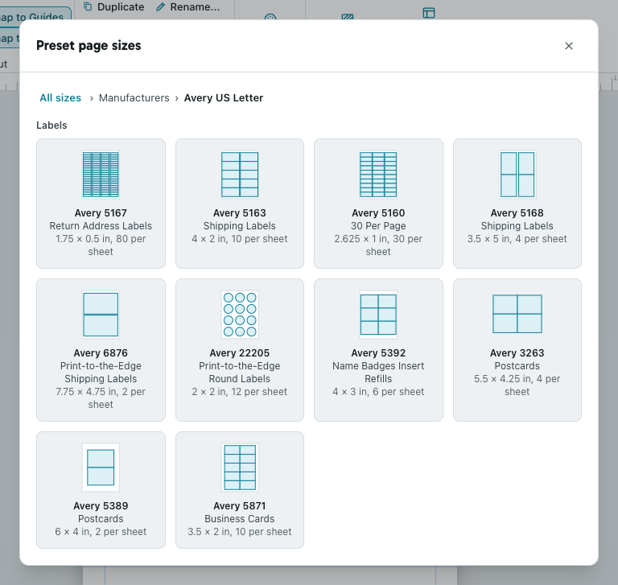Click Rename... in the background toolbar
This screenshot has height=585, width=618.
(x=188, y=7)
